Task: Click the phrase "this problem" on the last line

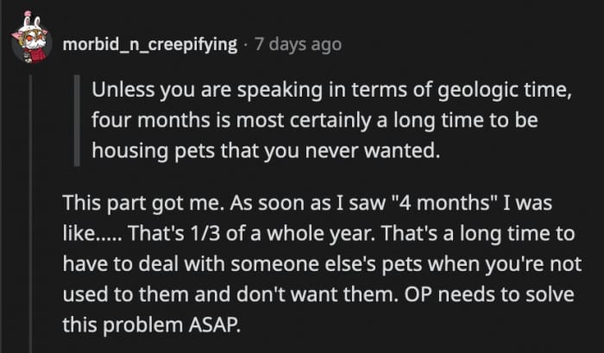Action: pyautogui.click(x=111, y=325)
